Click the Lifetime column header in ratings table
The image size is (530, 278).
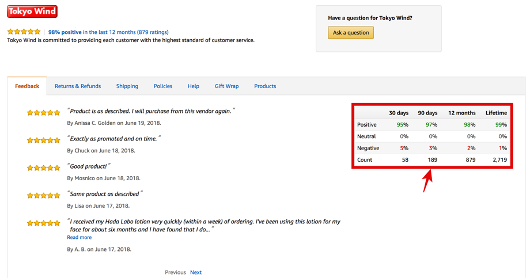click(496, 113)
